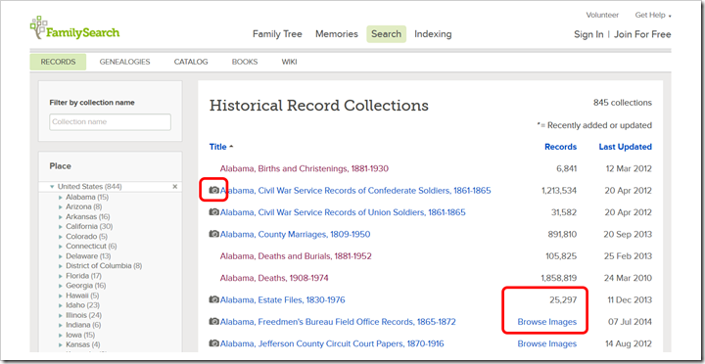
Task: Open Alabama, Deaths and Burials, 1881-1952
Action: tap(296, 256)
